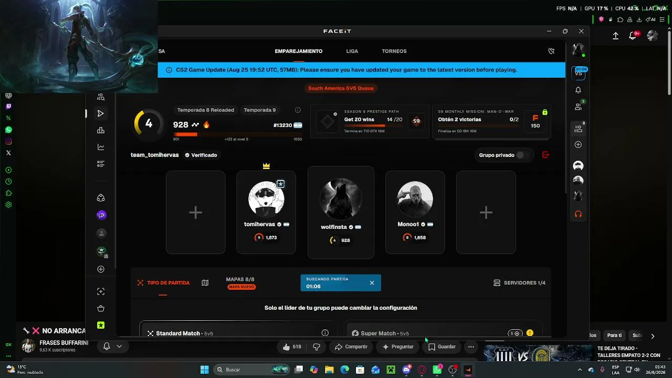672x378 pixels.
Task: Open X (Twitter) from the browser sidebar
Action: pos(8,153)
